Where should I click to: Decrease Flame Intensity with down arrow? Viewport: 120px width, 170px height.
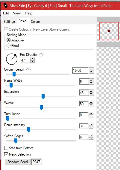click(x=91, y=127)
